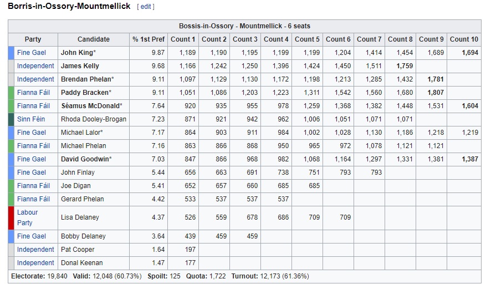Select the Count 1 column header
The height and width of the screenshot is (289, 486).
click(x=183, y=39)
